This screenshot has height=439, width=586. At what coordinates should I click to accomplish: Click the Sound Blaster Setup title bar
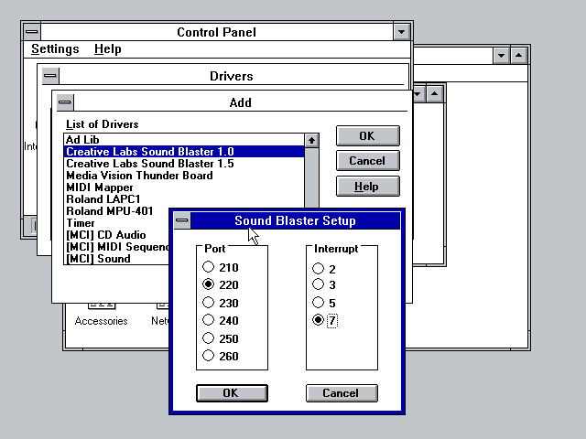295,220
